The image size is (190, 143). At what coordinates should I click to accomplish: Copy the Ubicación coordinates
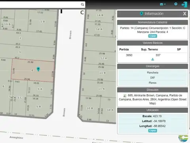(152, 131)
